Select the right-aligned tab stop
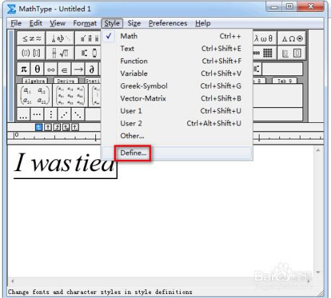This screenshot has width=331, height=298. coord(57,127)
